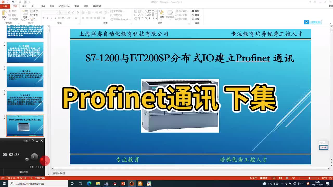Apply bold formatting with the B icon
Image resolution: width=333 pixels, height=187 pixels.
[44, 18]
